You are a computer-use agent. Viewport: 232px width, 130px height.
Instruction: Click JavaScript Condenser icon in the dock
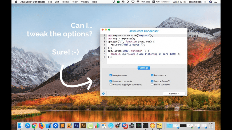(159, 125)
